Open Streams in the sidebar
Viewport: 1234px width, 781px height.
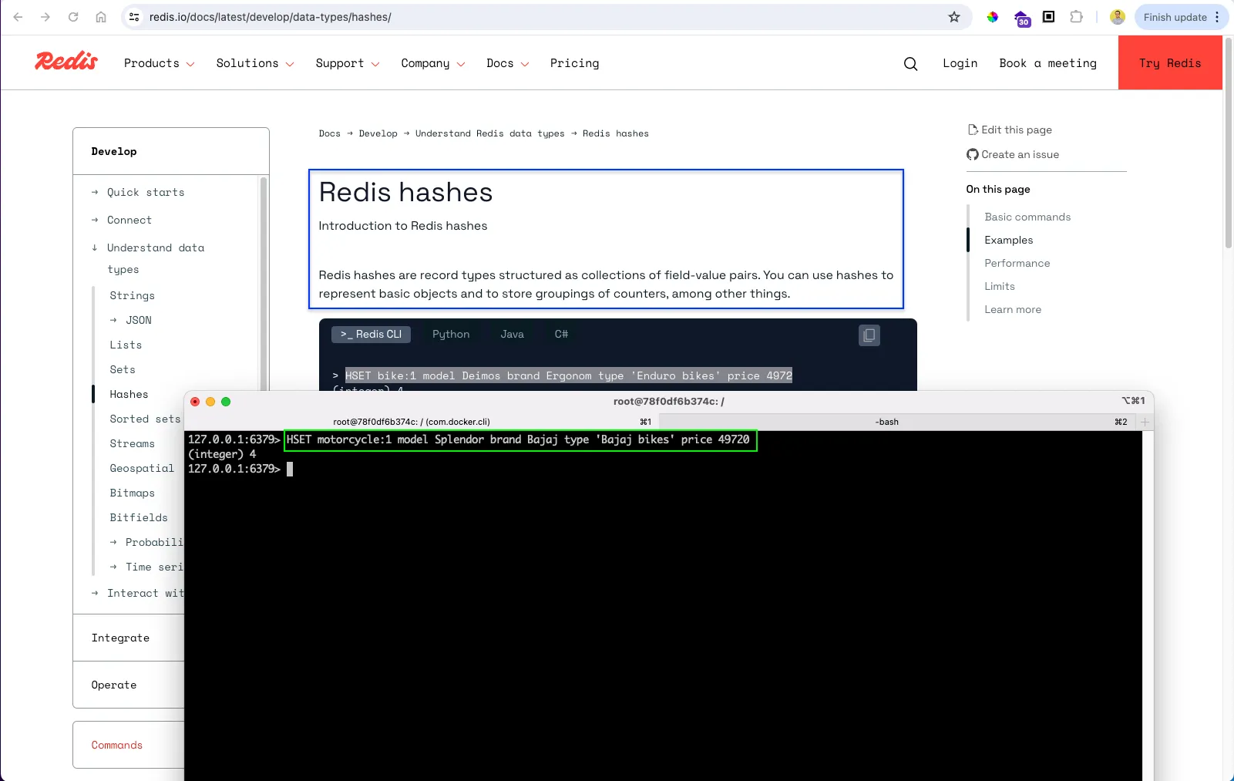132,443
